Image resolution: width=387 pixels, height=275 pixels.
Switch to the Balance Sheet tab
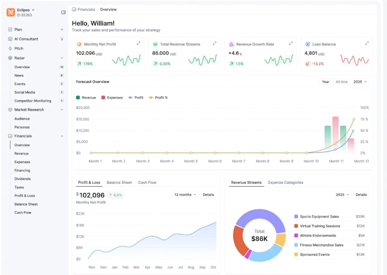(x=119, y=182)
